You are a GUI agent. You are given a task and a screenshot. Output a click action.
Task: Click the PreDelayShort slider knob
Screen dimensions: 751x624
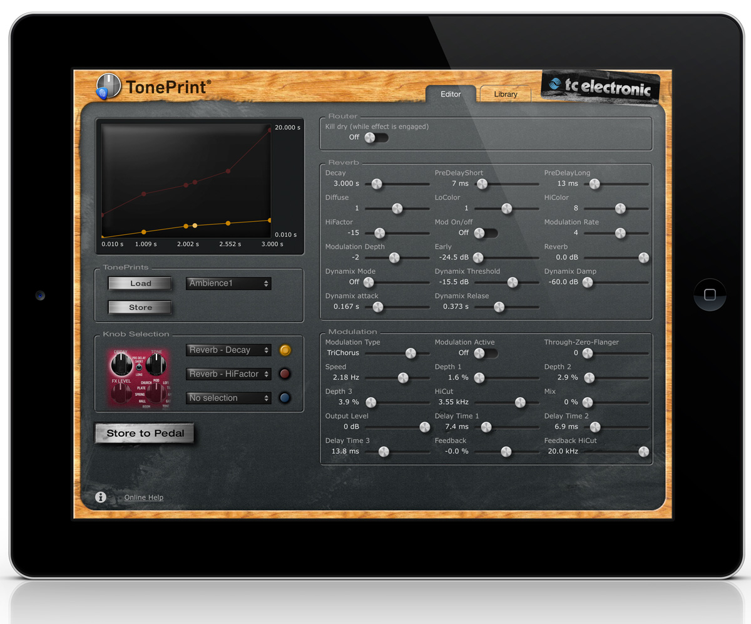click(x=481, y=184)
